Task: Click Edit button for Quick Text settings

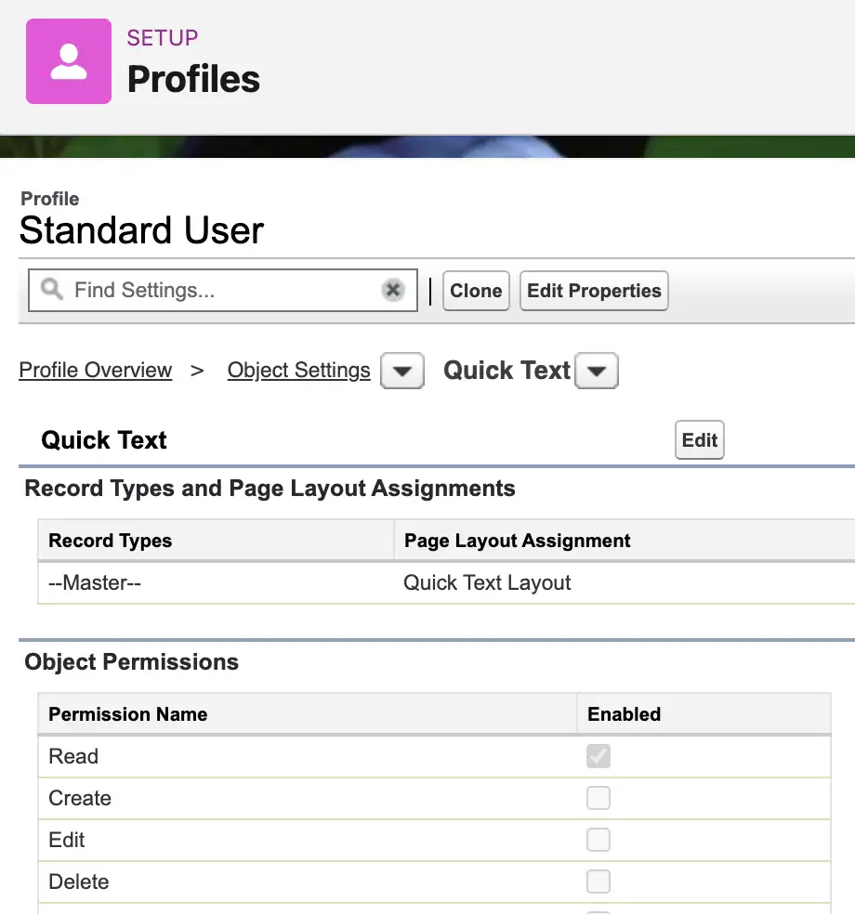Action: pyautogui.click(x=699, y=440)
